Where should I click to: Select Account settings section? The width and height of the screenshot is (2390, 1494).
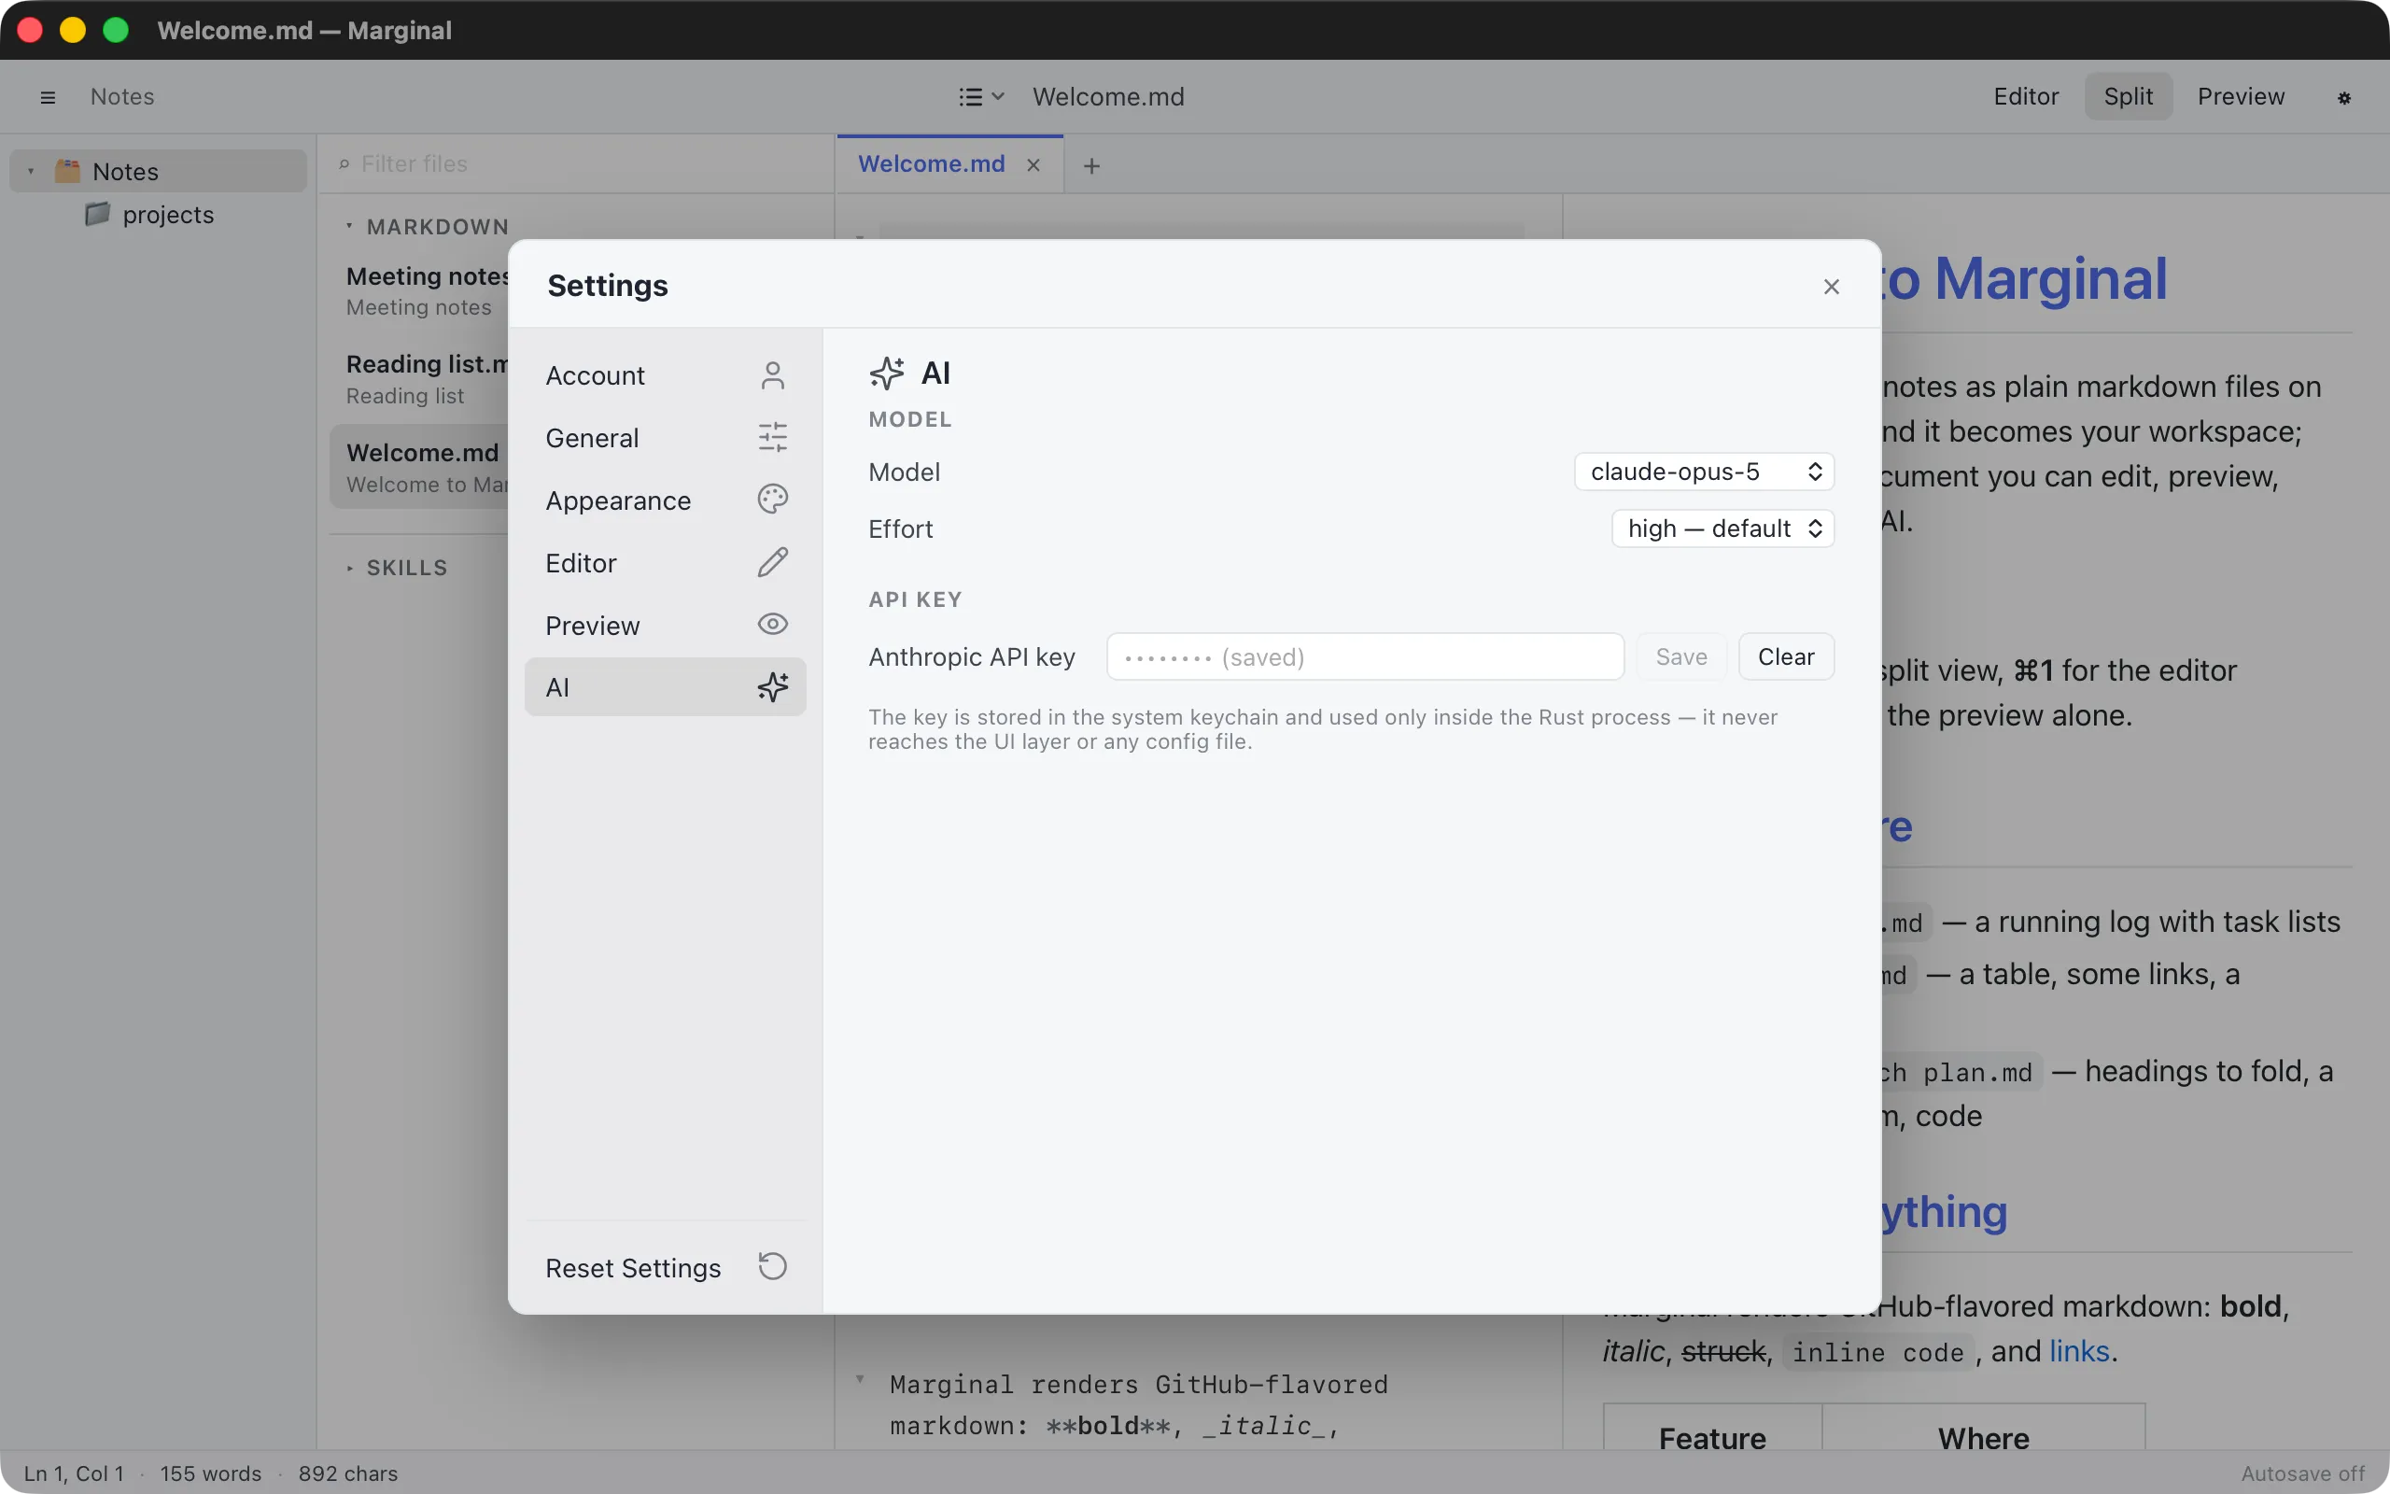(666, 375)
